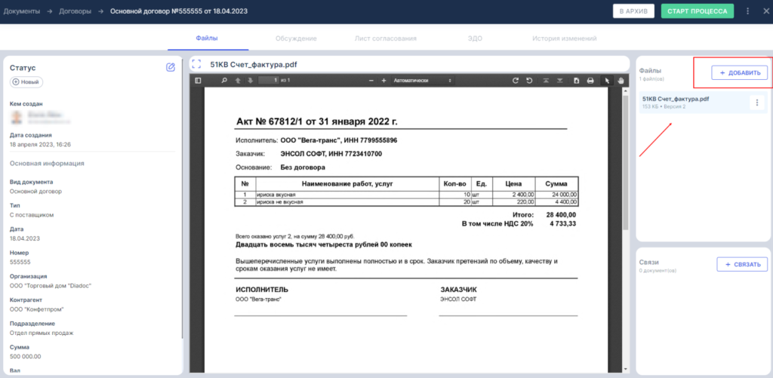Go to previous PDF page
Image resolution: width=773 pixels, height=378 pixels.
pos(238,80)
